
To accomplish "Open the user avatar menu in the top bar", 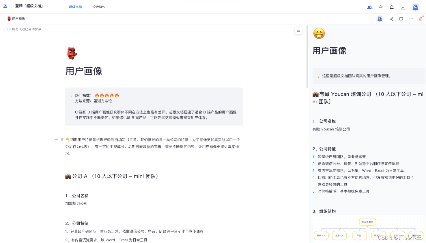I will [x=415, y=7].
